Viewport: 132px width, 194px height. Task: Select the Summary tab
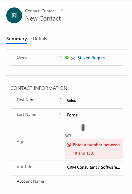16,39
